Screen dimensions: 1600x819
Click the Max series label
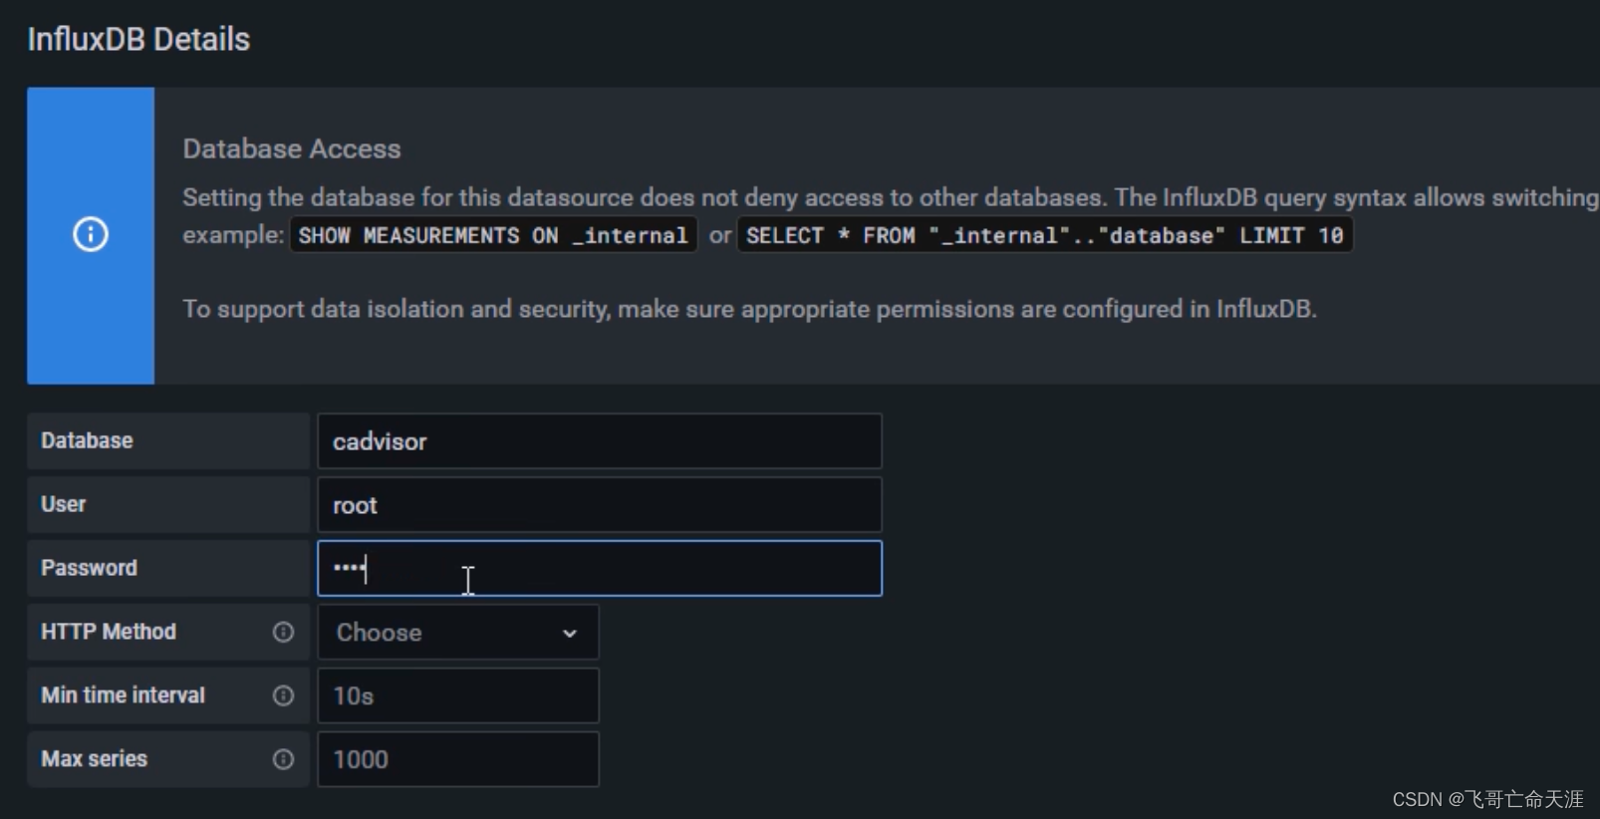coord(94,759)
